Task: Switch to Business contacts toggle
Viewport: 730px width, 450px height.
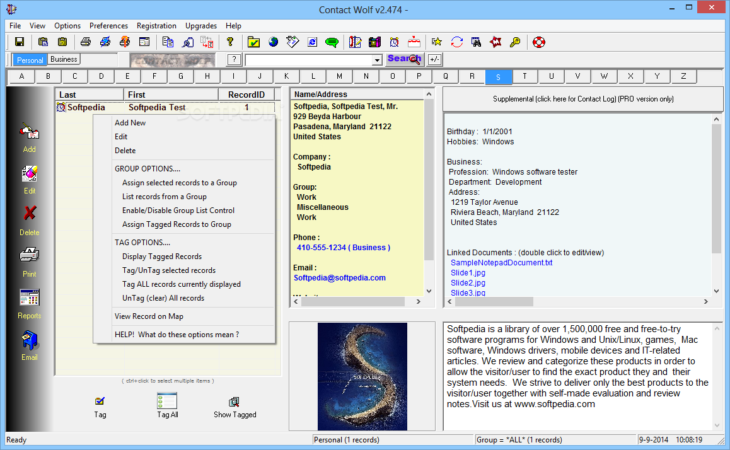Action: pos(64,60)
